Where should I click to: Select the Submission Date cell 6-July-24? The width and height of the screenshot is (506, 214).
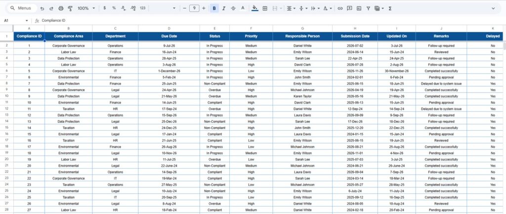click(x=355, y=191)
